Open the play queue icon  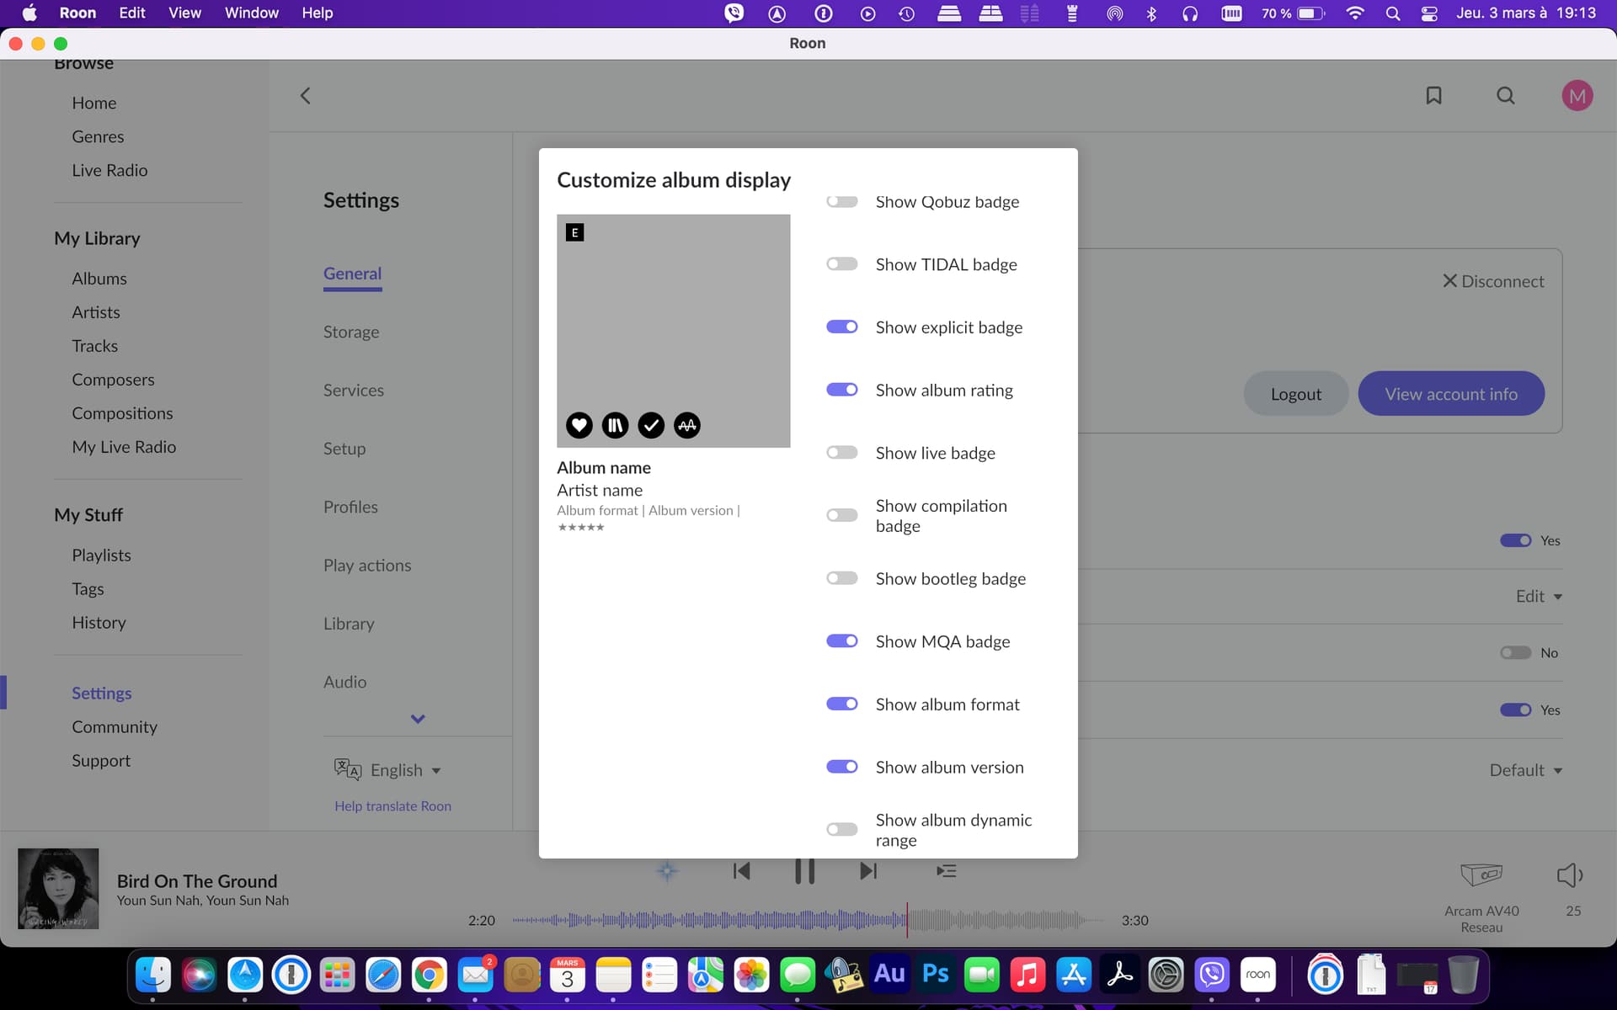[x=947, y=871]
